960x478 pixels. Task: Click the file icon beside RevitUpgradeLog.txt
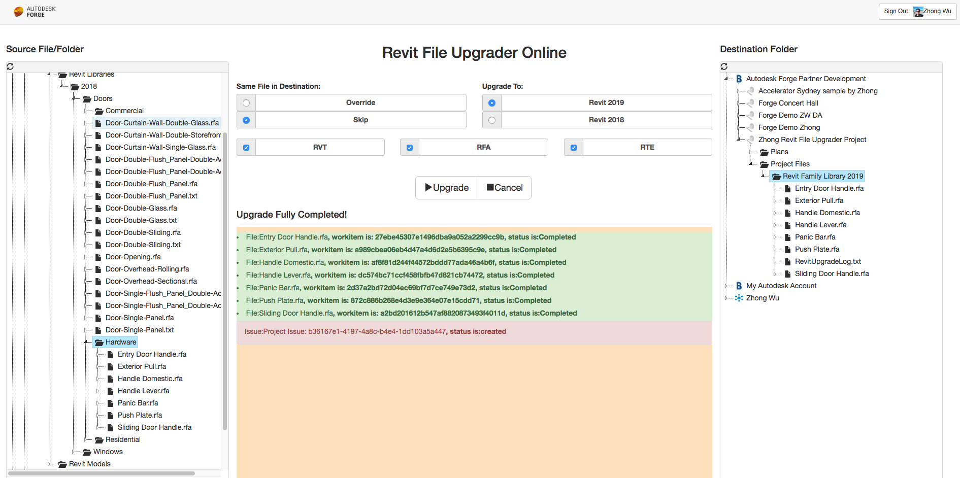click(787, 261)
